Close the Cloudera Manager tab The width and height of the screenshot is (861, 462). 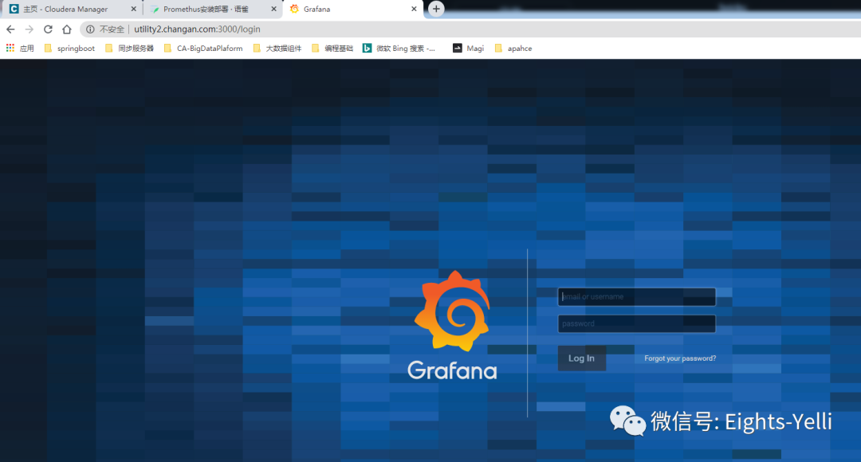tap(133, 9)
